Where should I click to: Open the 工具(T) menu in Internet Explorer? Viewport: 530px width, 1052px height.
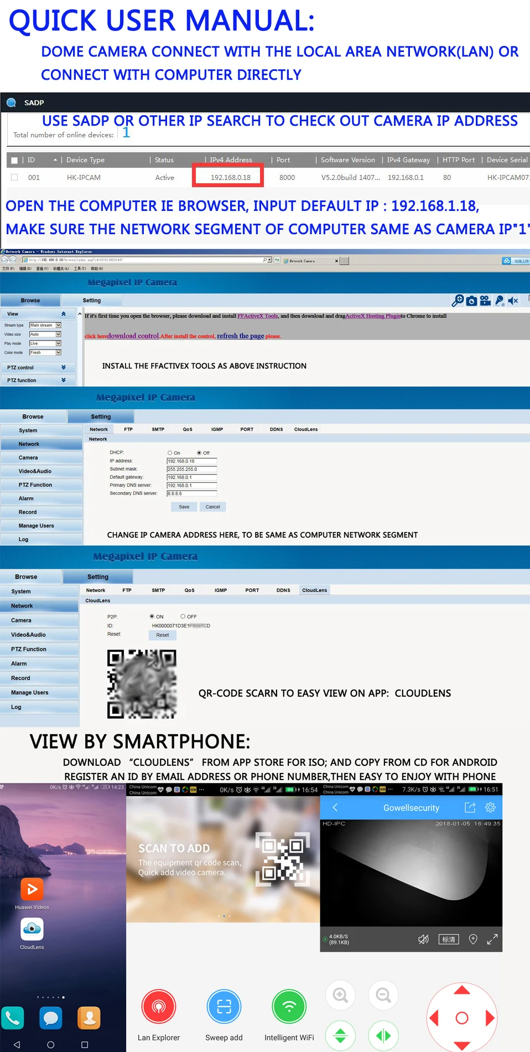click(x=80, y=269)
